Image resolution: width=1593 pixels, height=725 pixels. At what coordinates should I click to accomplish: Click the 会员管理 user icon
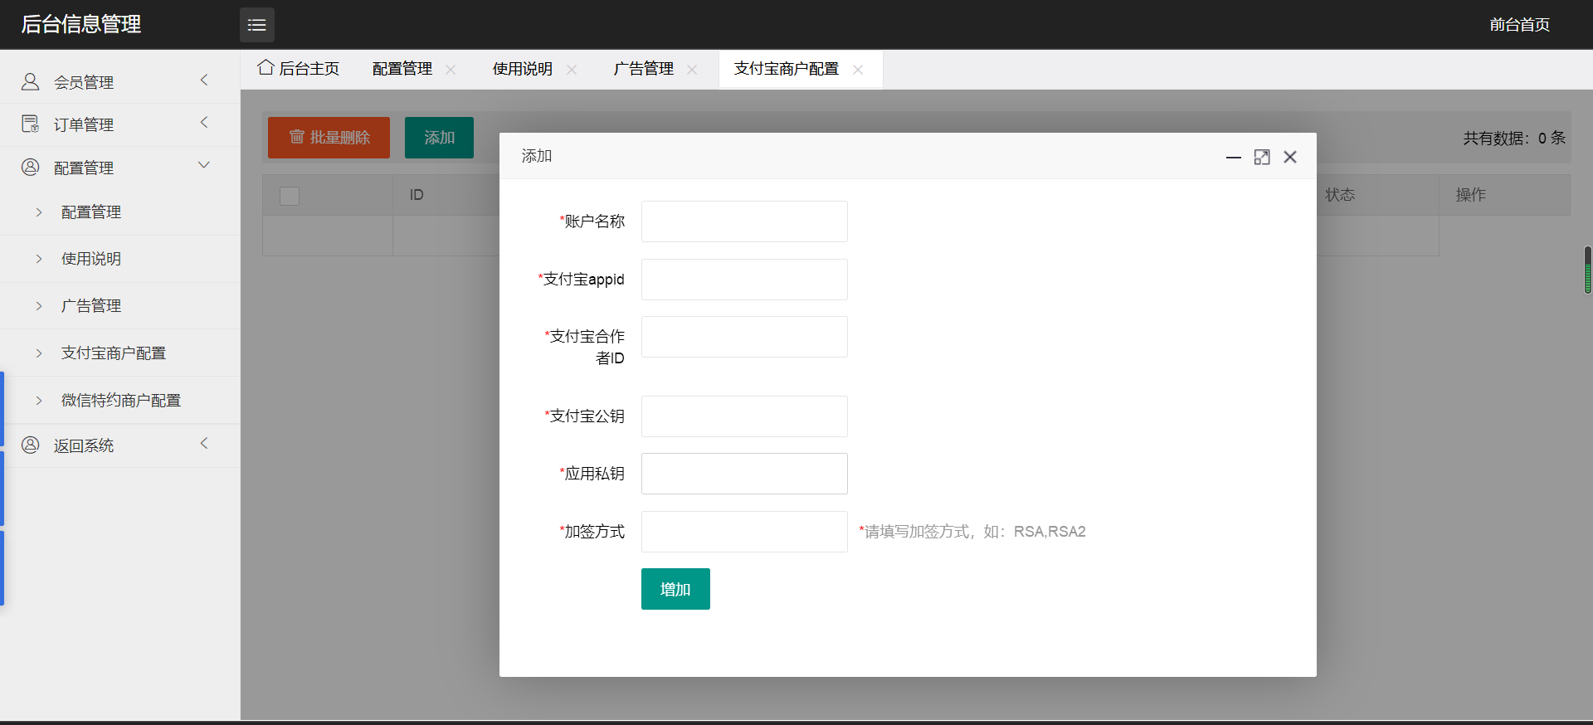click(31, 81)
